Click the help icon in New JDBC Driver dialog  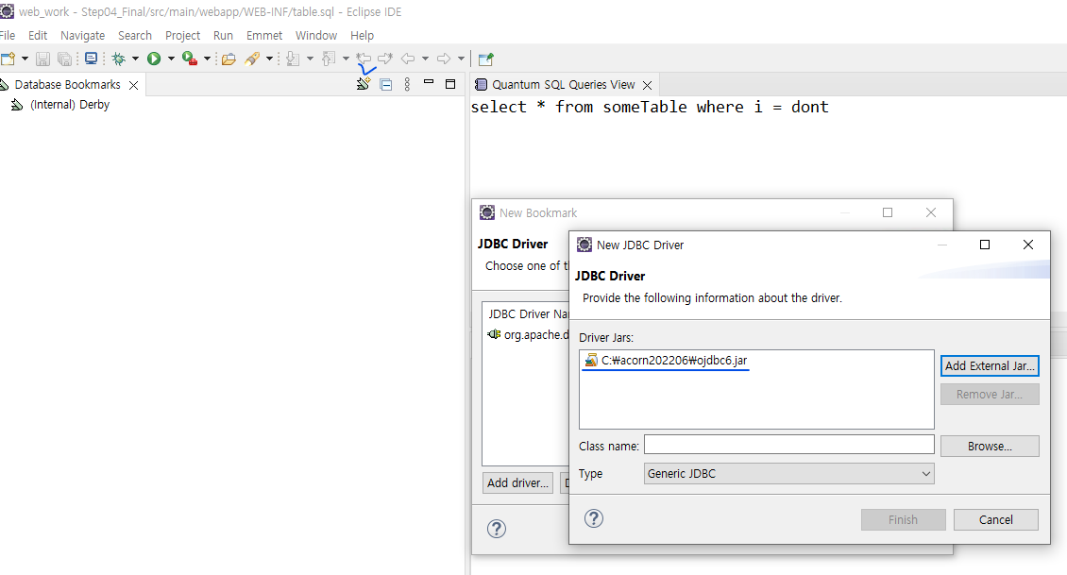tap(593, 518)
